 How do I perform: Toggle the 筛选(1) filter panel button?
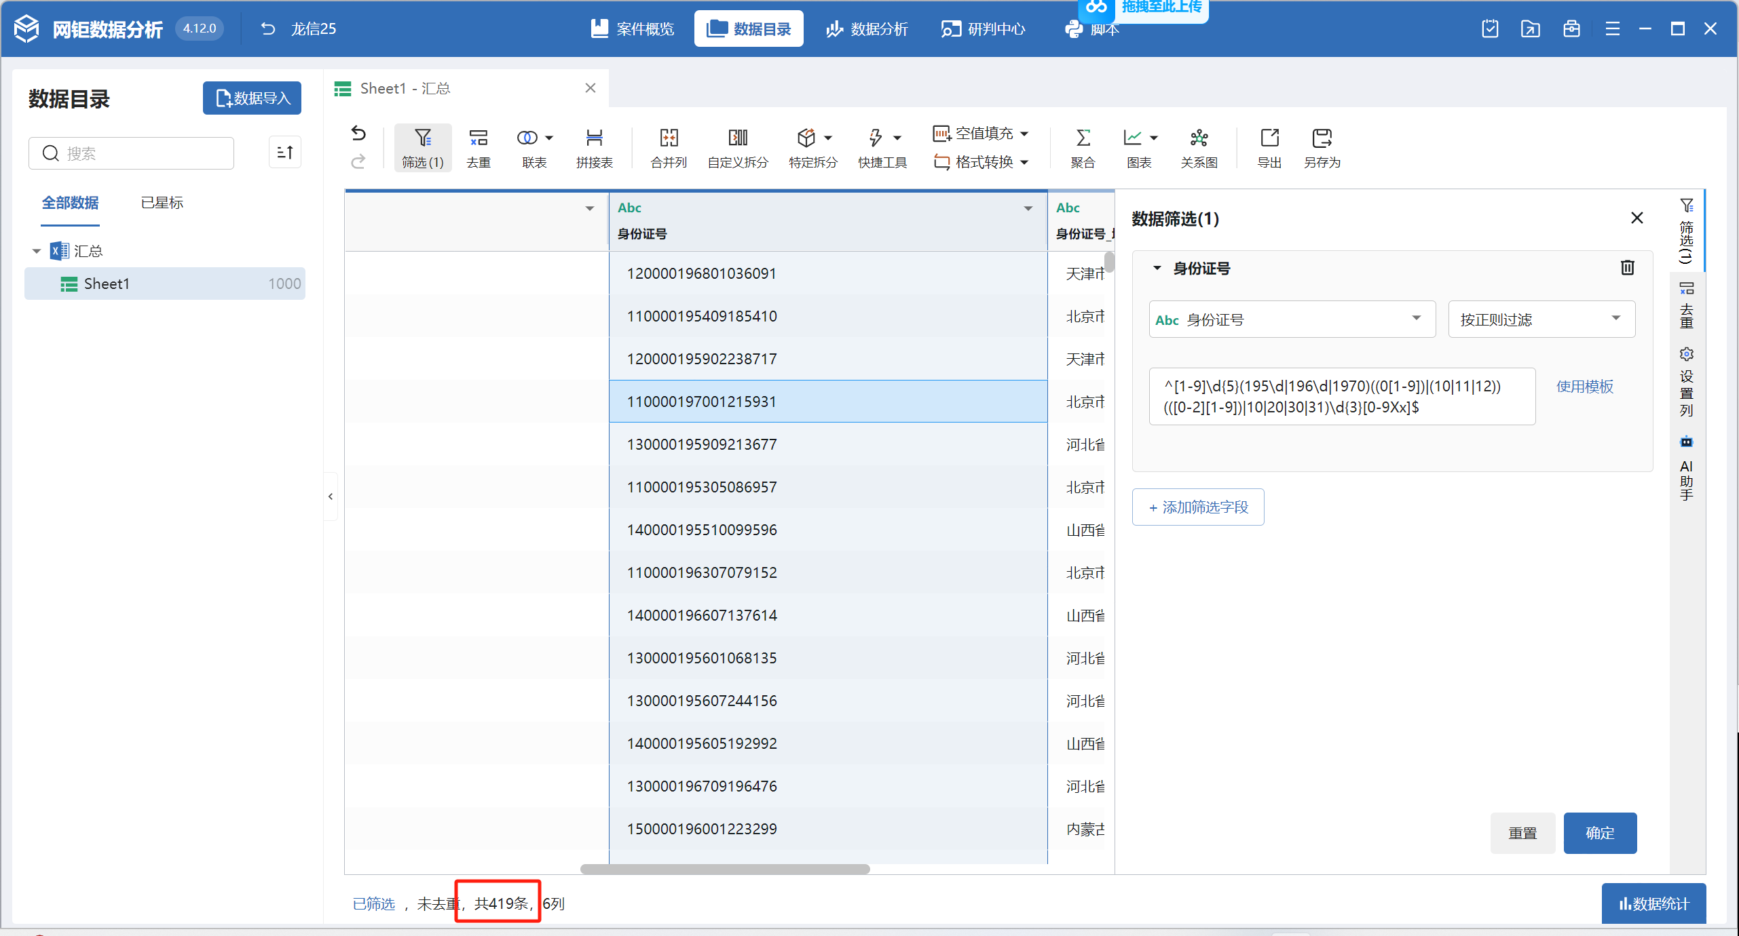(422, 147)
